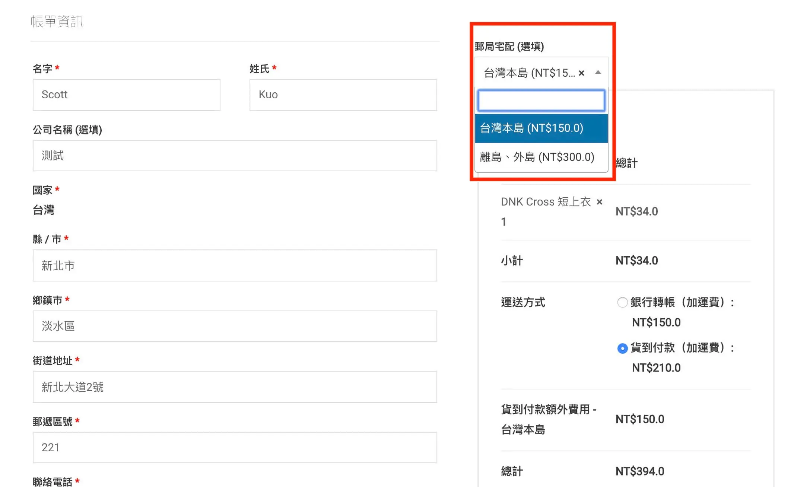Choose 台灣本島 (NT$150.0) option
Viewport: 794px width, 487px height.
coord(541,128)
